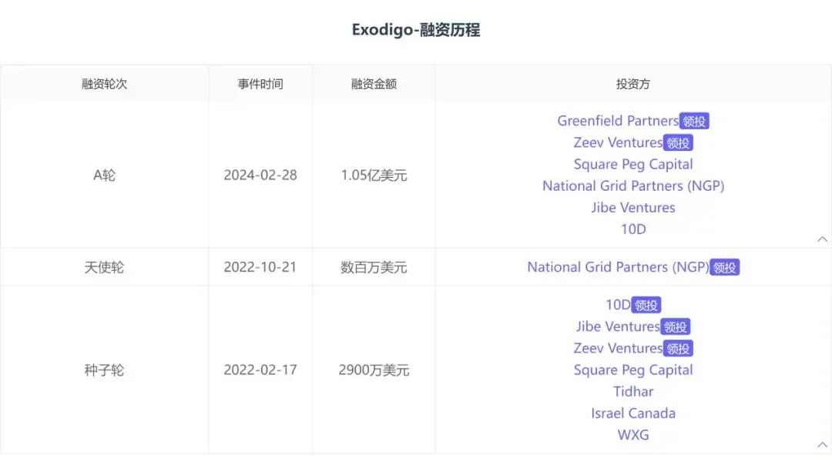Screen dimensions: 832x475
Task: Select the amount 2900万美元
Action: coord(374,370)
